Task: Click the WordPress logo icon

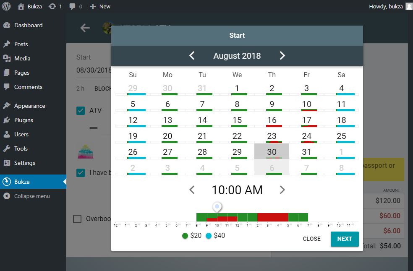Action: tap(6, 6)
